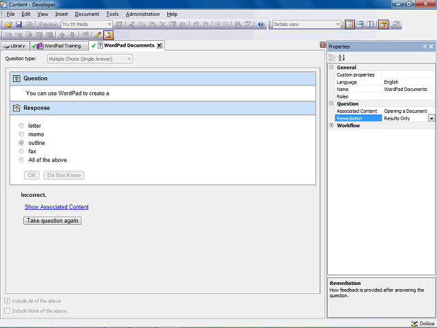The width and height of the screenshot is (437, 328).
Task: Click the Open folder toolbar icon
Action: [8, 25]
